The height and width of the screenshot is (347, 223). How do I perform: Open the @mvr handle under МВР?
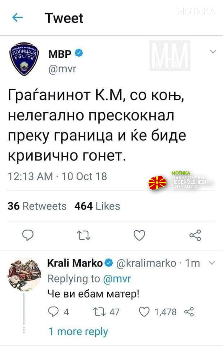point(62,69)
